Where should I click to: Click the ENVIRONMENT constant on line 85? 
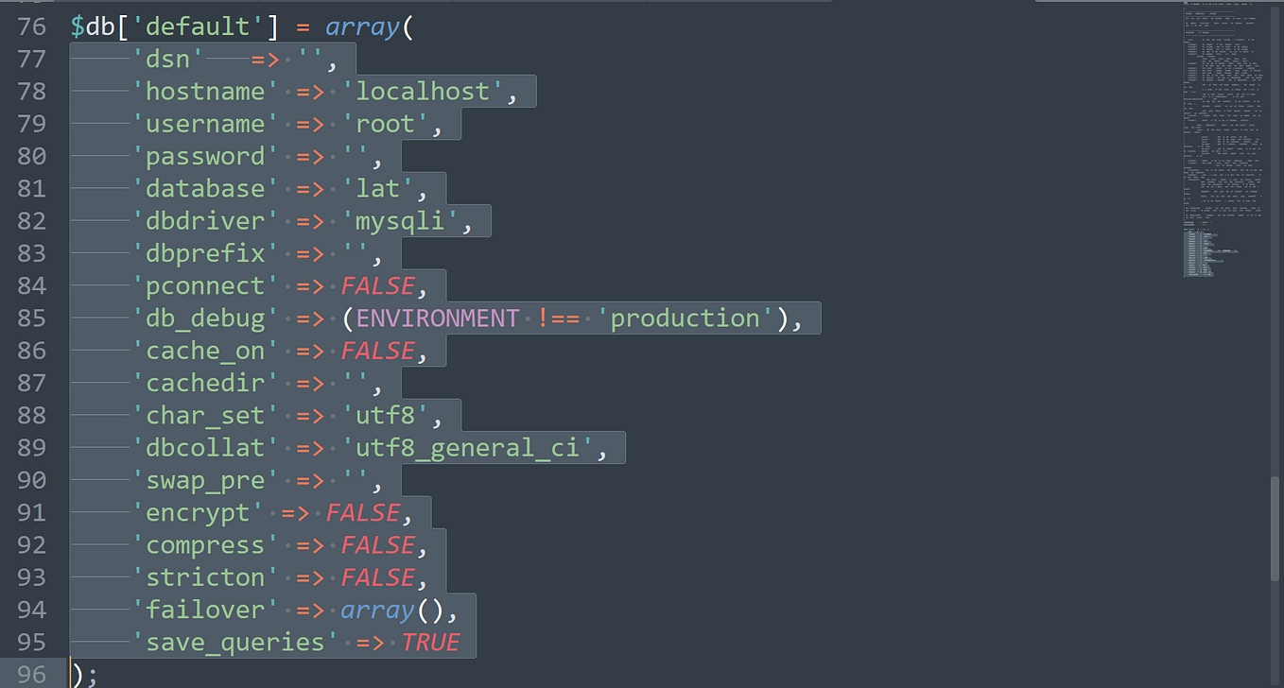pos(438,318)
